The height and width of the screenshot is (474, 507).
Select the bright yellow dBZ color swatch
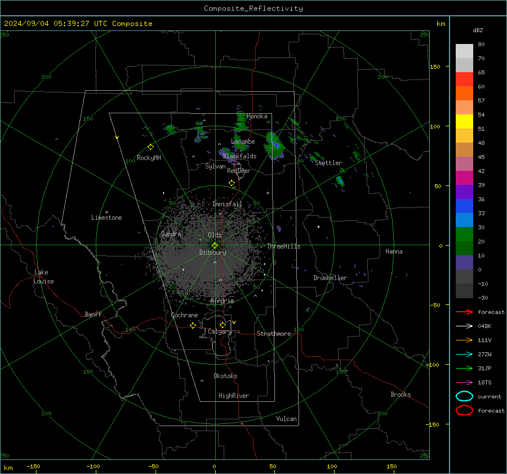pyautogui.click(x=464, y=122)
